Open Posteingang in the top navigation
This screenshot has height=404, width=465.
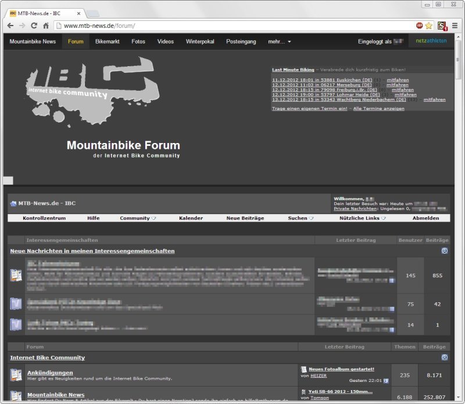pyautogui.click(x=241, y=41)
